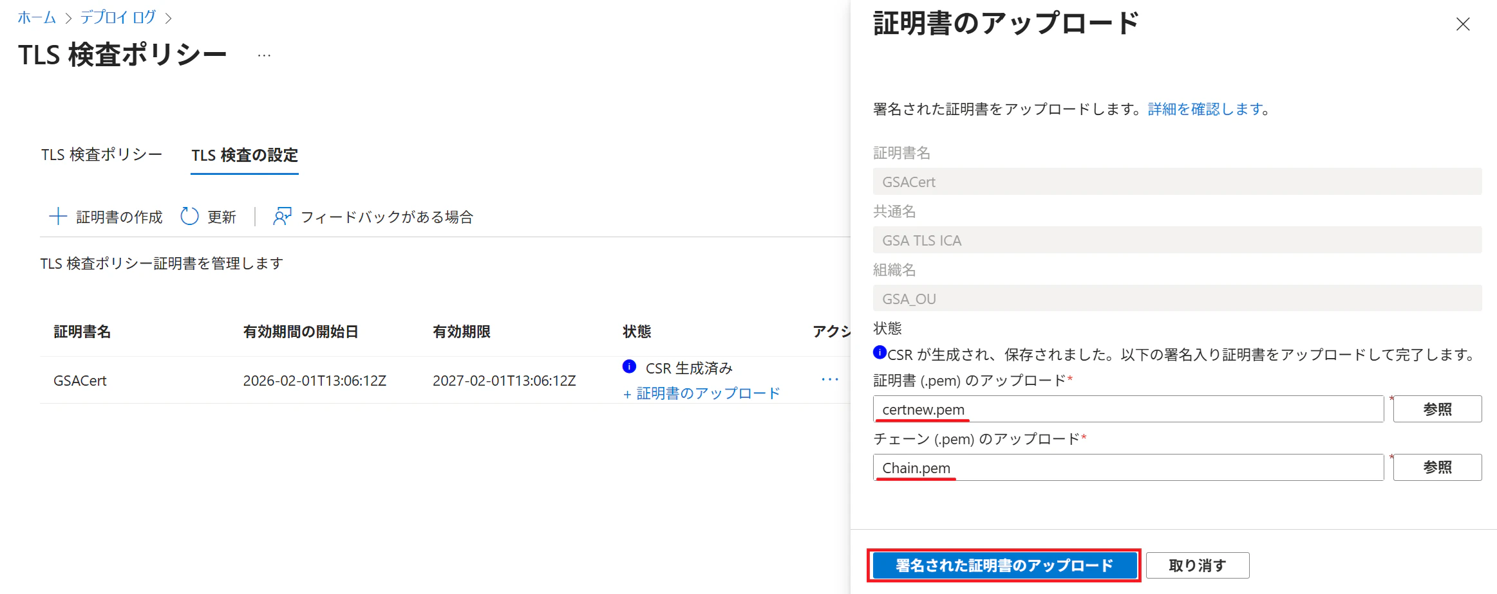Click the CSR 生成済み status text

click(689, 368)
